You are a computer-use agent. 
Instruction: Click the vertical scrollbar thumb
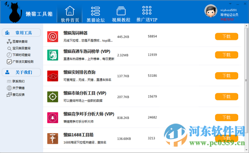[246, 80]
